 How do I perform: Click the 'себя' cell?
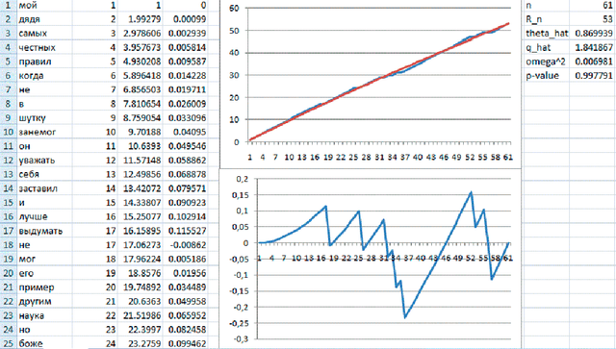(x=44, y=174)
